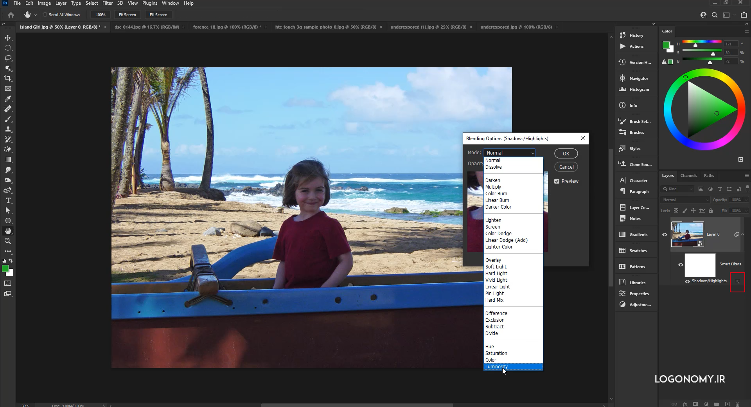Select the Zoom tool
This screenshot has width=751, height=407.
[8, 241]
